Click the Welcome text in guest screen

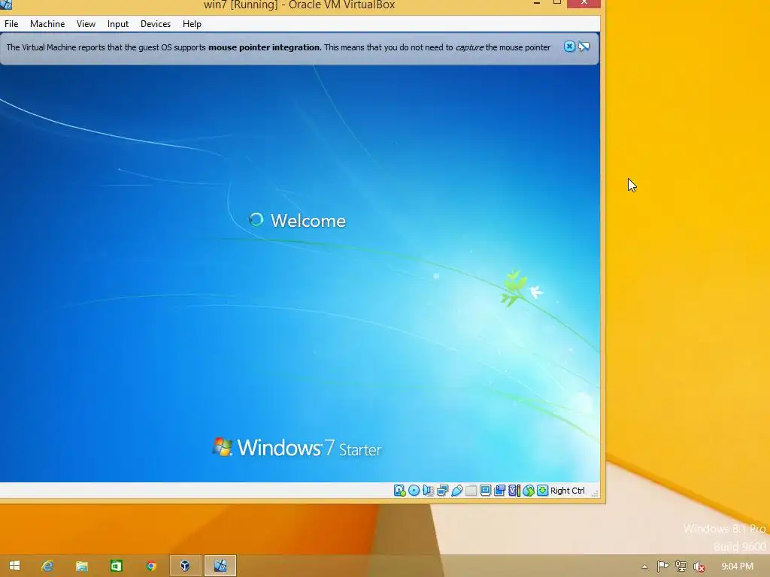[x=308, y=221]
